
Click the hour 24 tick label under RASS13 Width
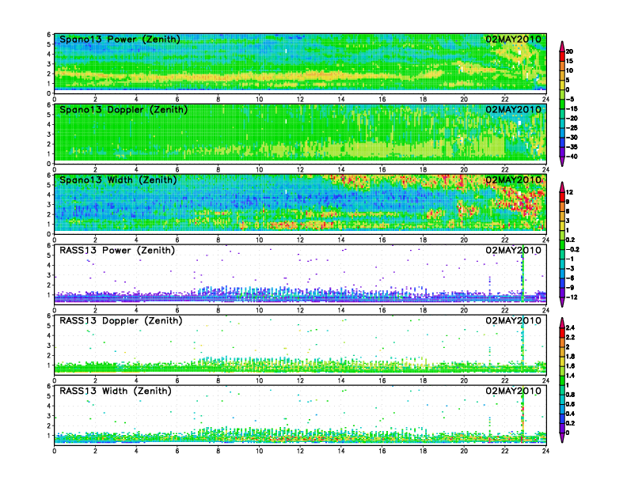(545, 451)
